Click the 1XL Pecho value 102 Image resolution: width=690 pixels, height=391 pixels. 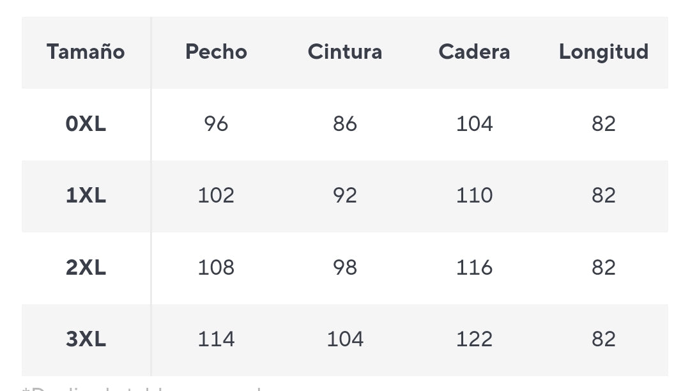pos(216,195)
